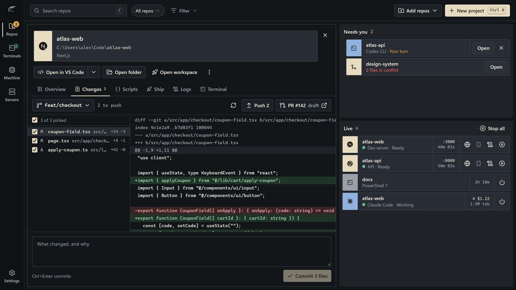
Task: Stop the atlas-api live server
Action: click(502, 163)
